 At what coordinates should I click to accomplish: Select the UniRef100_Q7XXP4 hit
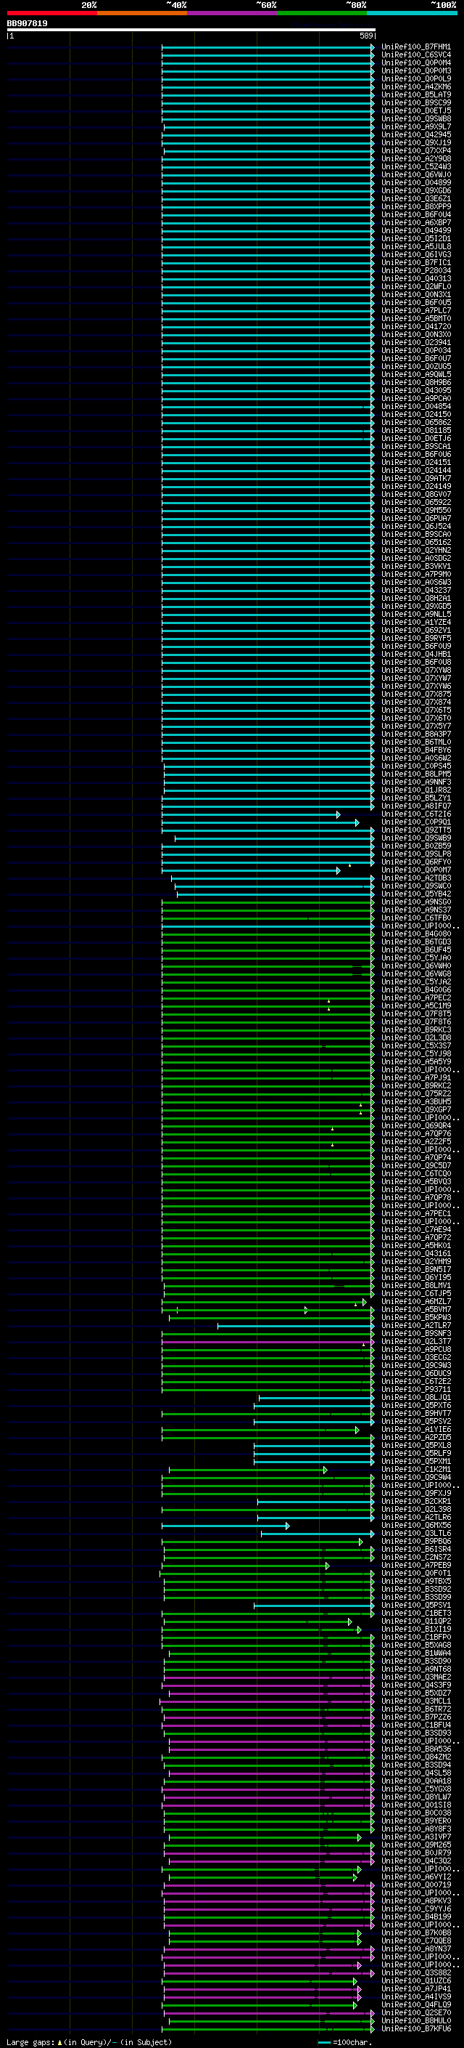(x=415, y=151)
